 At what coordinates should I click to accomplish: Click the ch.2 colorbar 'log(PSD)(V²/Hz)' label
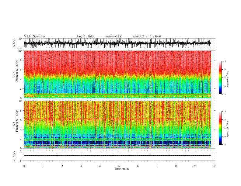228,129
